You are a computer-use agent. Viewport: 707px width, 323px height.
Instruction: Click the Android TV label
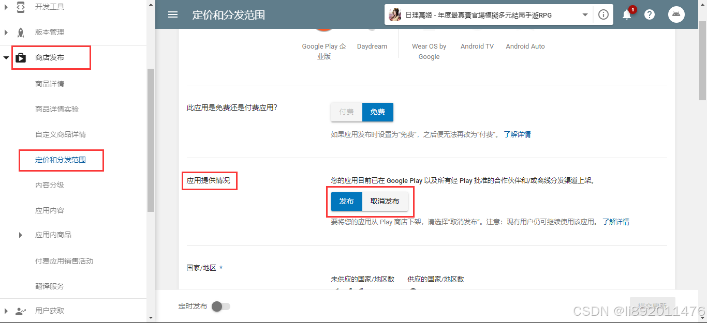pyautogui.click(x=477, y=47)
